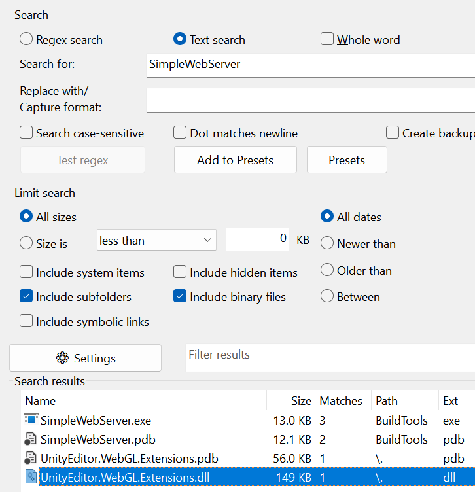Enable the Whole word checkbox
Screen dimensions: 475x492
tap(327, 39)
